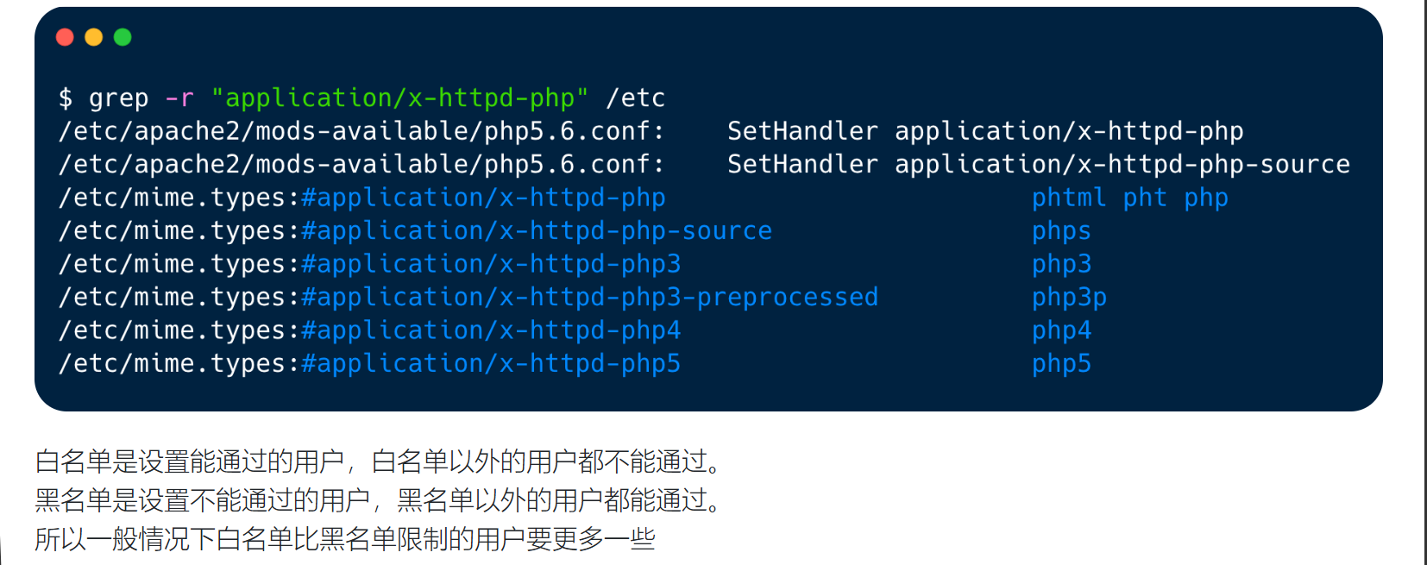The width and height of the screenshot is (1427, 565).
Task: Click the /etc argument after the quoted string
Action: (x=636, y=98)
